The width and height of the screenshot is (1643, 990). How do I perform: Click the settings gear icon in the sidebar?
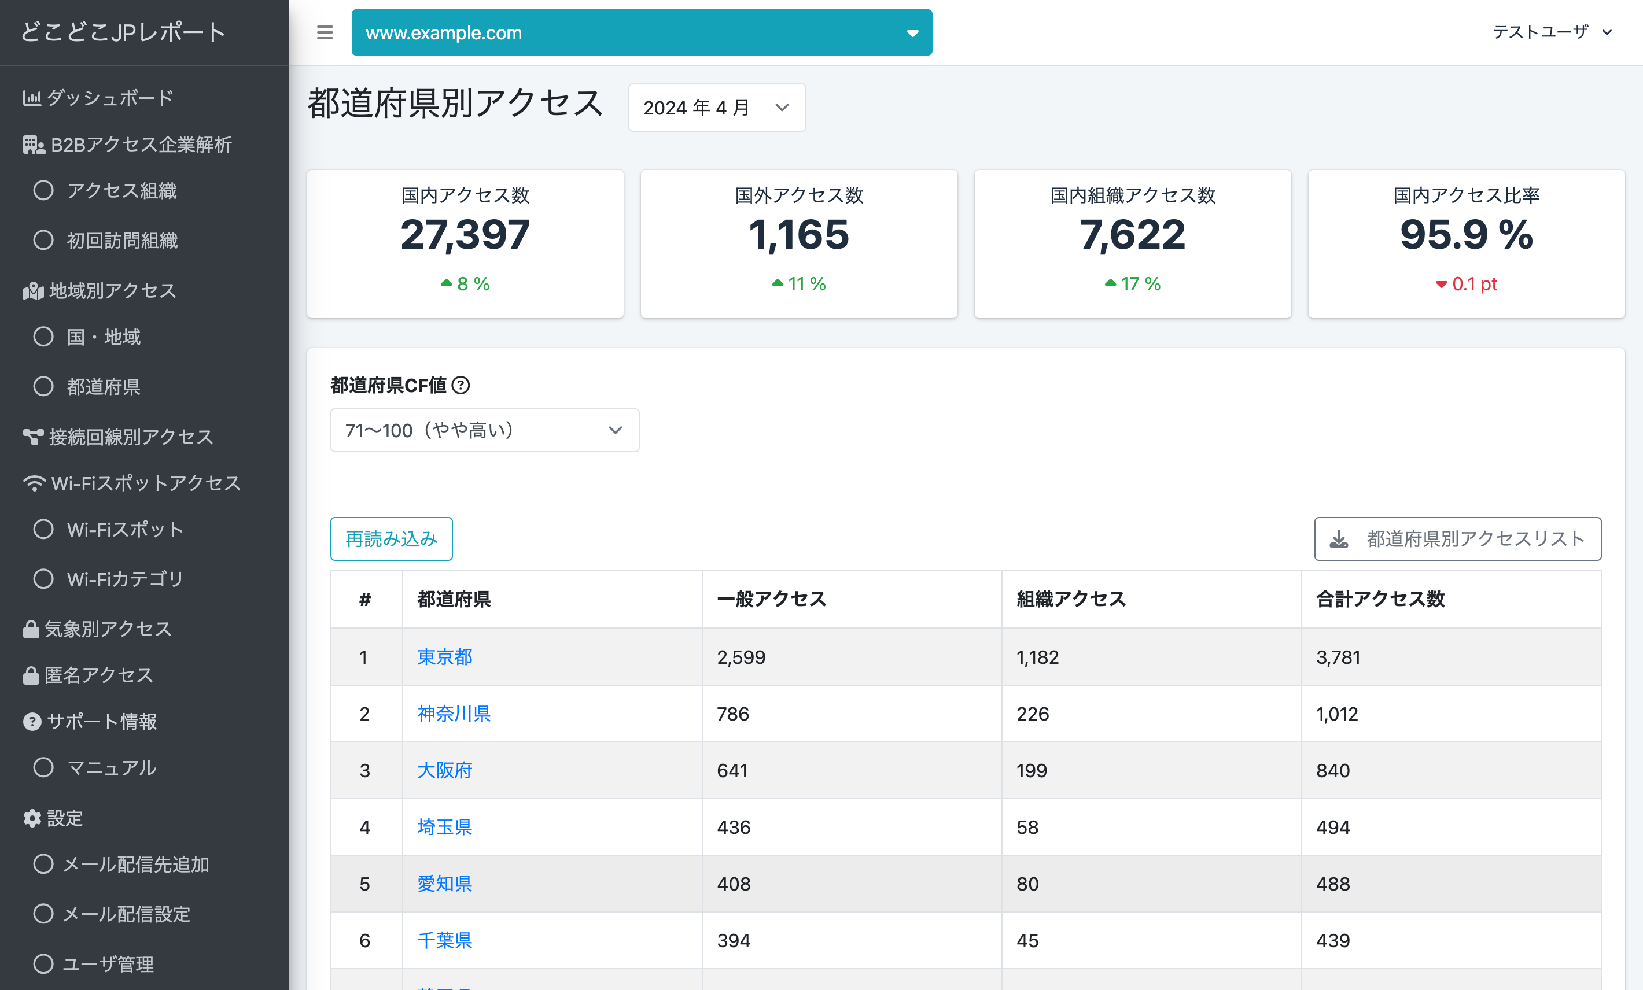pos(32,818)
